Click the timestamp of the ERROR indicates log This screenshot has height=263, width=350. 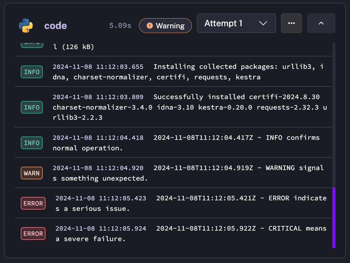point(101,198)
